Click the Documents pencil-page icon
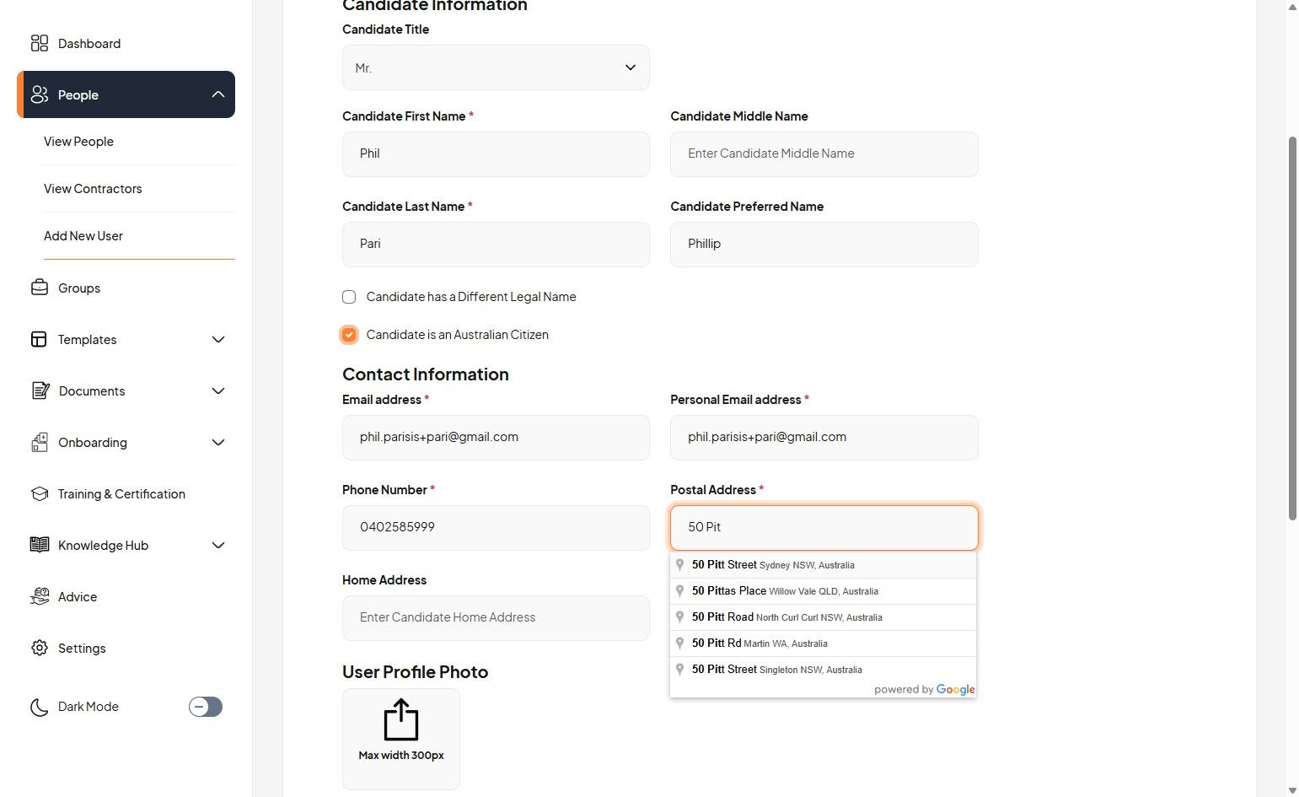1299x797 pixels. [40, 390]
